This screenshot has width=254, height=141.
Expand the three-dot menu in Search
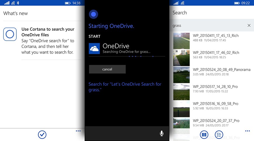point(248,131)
